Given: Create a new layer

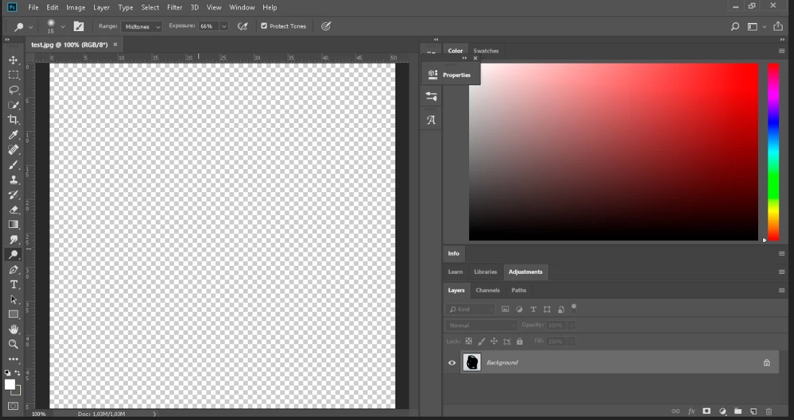Looking at the screenshot, I should (x=753, y=411).
